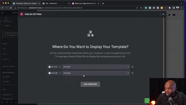Image resolution: width=186 pixels, height=105 pixels.
Task: Close the Elementor Header browser tab
Action: click(x=39, y=3)
